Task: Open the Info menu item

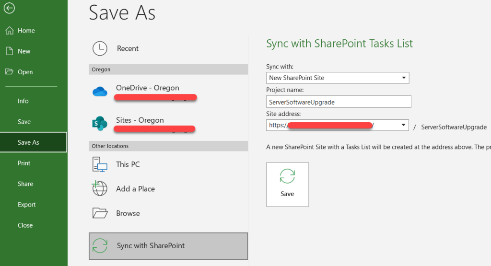Action: tap(23, 101)
